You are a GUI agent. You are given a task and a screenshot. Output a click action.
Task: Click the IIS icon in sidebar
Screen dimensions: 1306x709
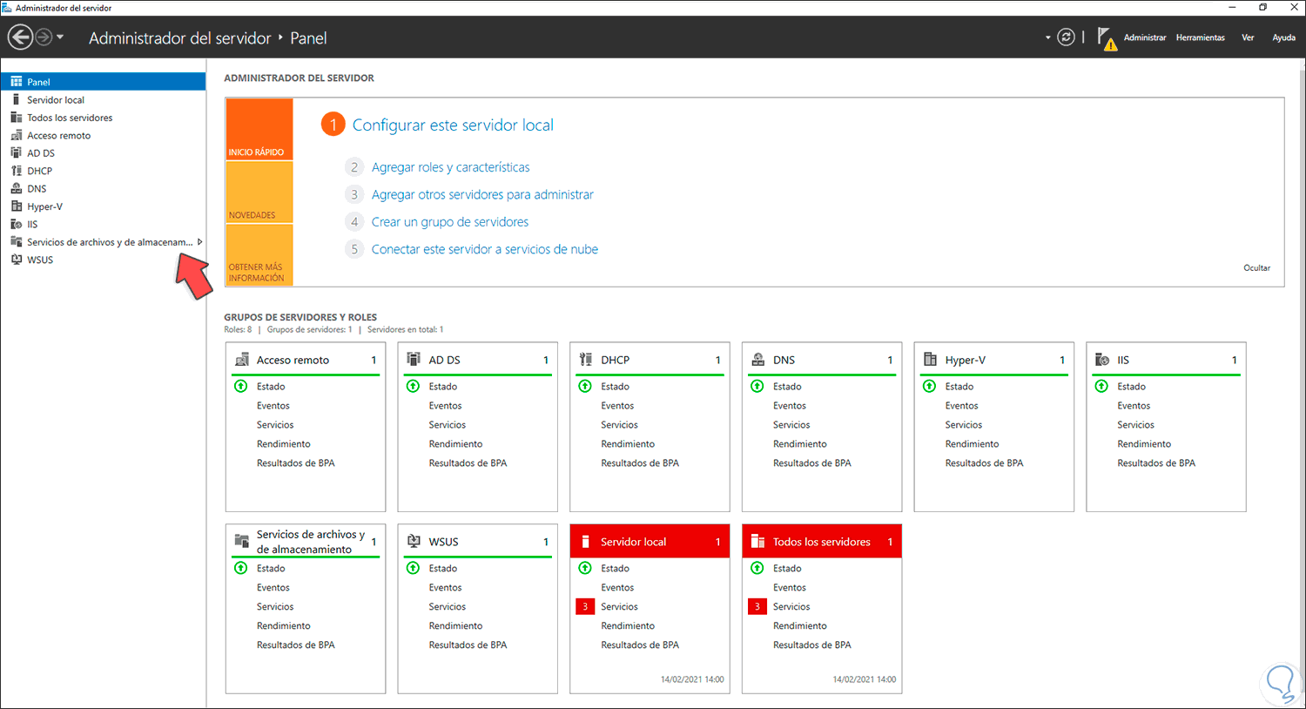tap(16, 224)
